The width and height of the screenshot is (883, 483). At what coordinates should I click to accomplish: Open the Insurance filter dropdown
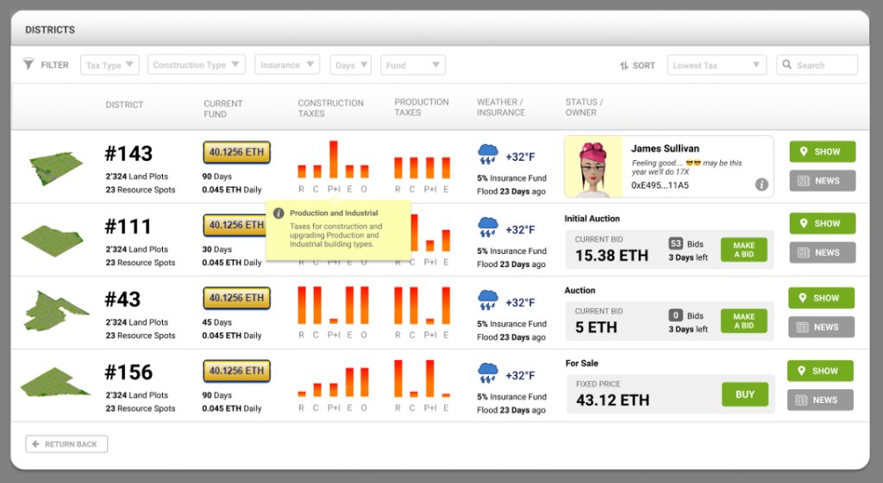(287, 65)
